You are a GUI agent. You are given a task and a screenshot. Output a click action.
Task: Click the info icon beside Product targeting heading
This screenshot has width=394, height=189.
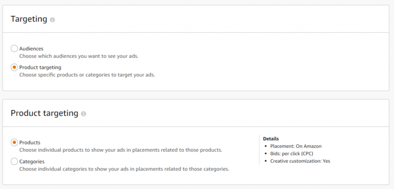83,114
